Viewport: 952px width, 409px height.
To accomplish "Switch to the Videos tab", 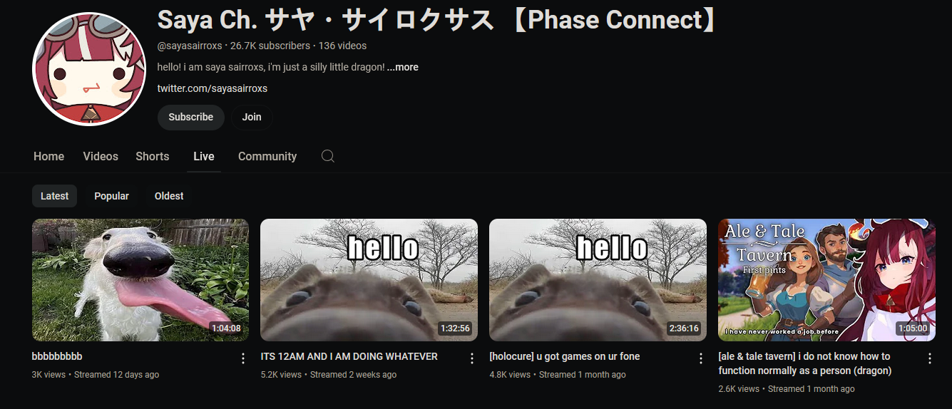I will click(x=101, y=156).
